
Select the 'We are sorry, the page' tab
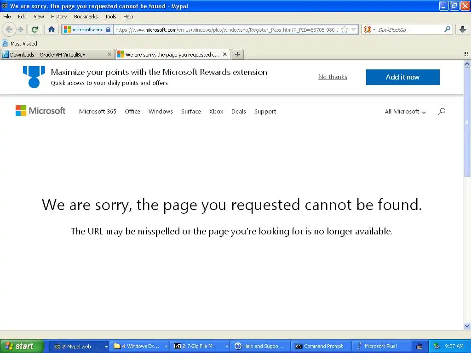click(173, 54)
